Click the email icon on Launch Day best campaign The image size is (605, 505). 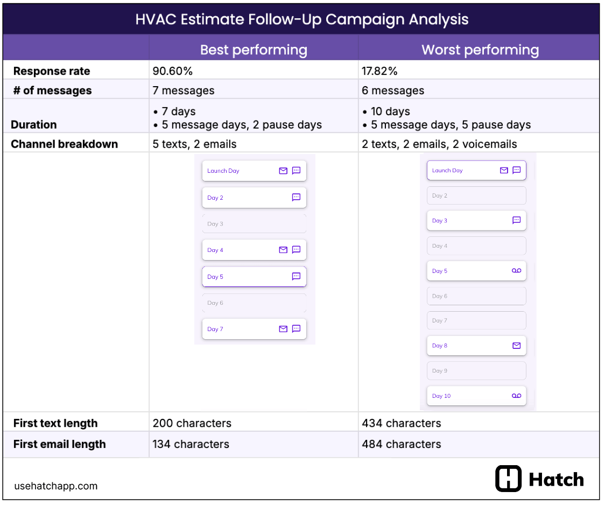tap(283, 171)
